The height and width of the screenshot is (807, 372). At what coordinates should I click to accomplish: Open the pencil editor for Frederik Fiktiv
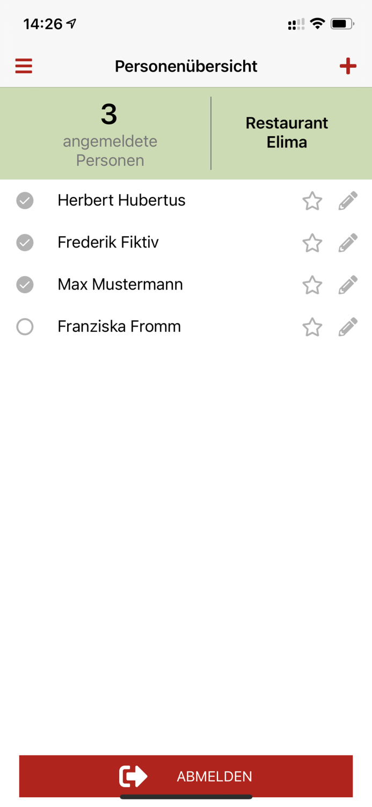(x=347, y=243)
